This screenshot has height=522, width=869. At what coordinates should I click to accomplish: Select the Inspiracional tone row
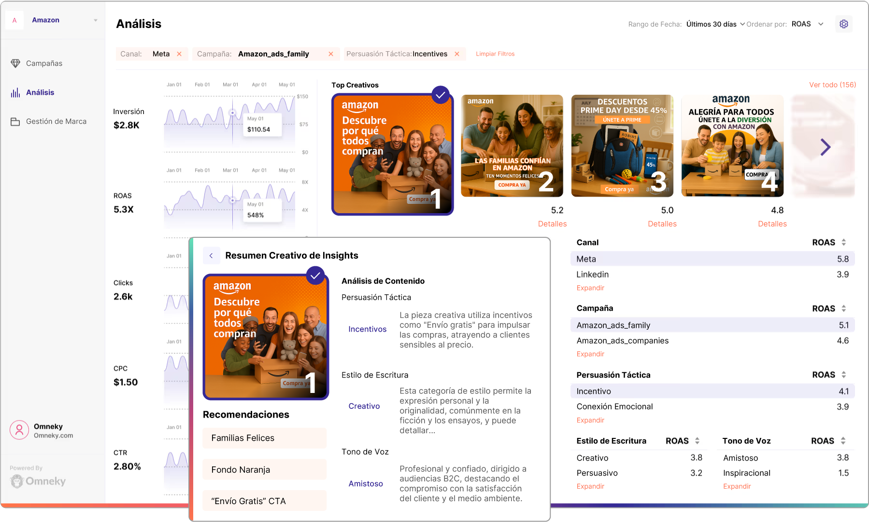(x=786, y=473)
